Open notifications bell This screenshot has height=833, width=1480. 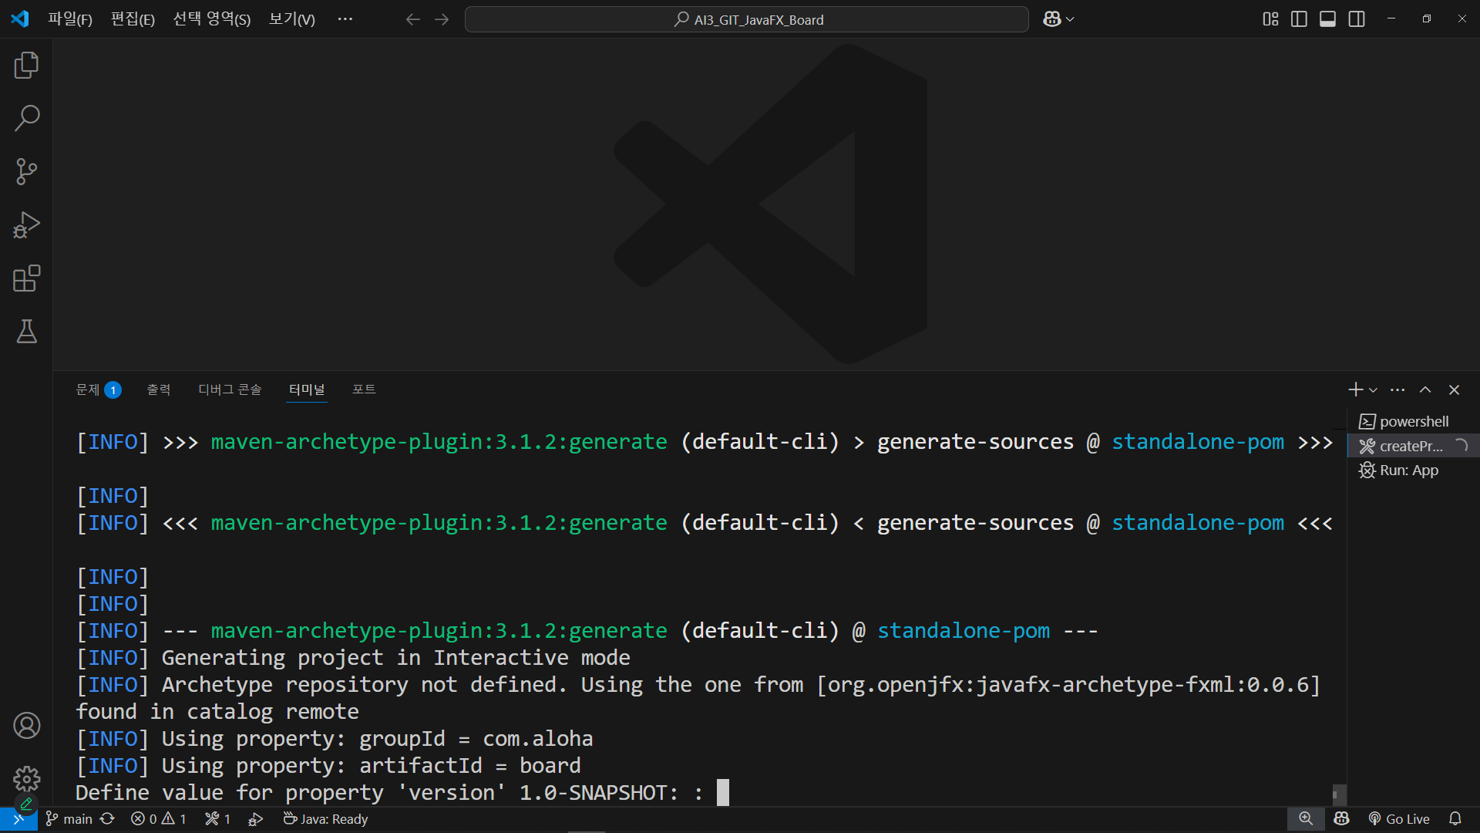pyautogui.click(x=1455, y=819)
